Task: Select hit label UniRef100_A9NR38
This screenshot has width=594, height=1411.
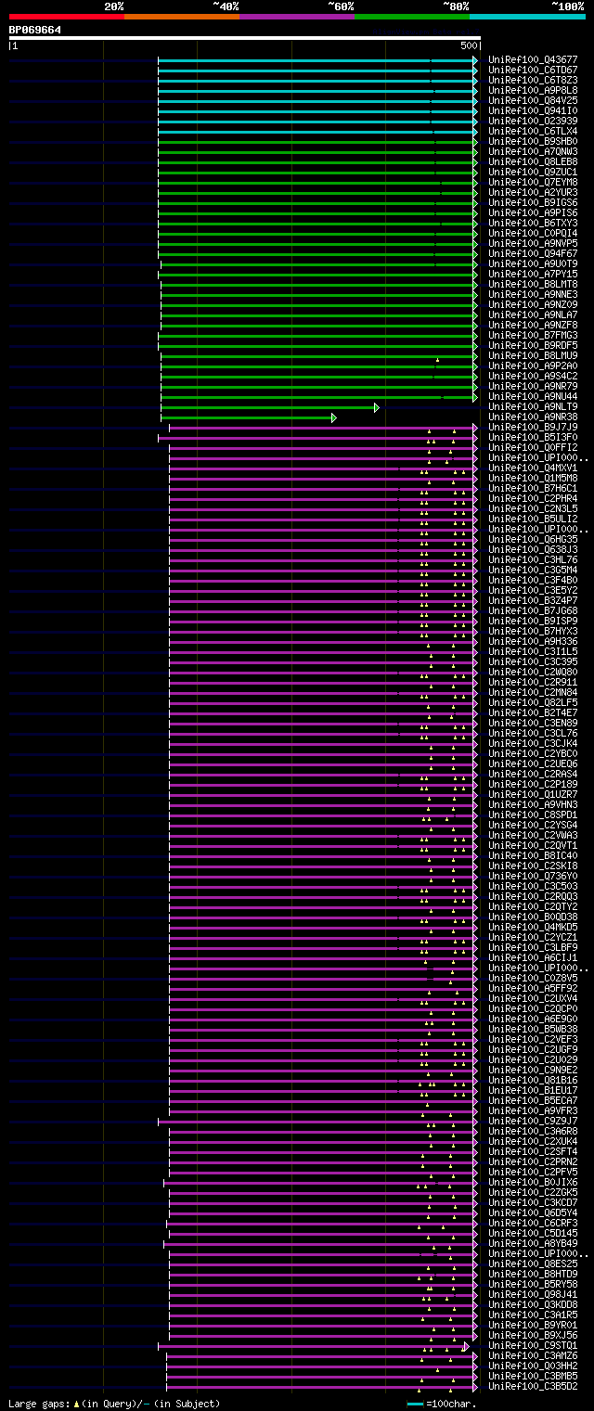Action: click(533, 417)
